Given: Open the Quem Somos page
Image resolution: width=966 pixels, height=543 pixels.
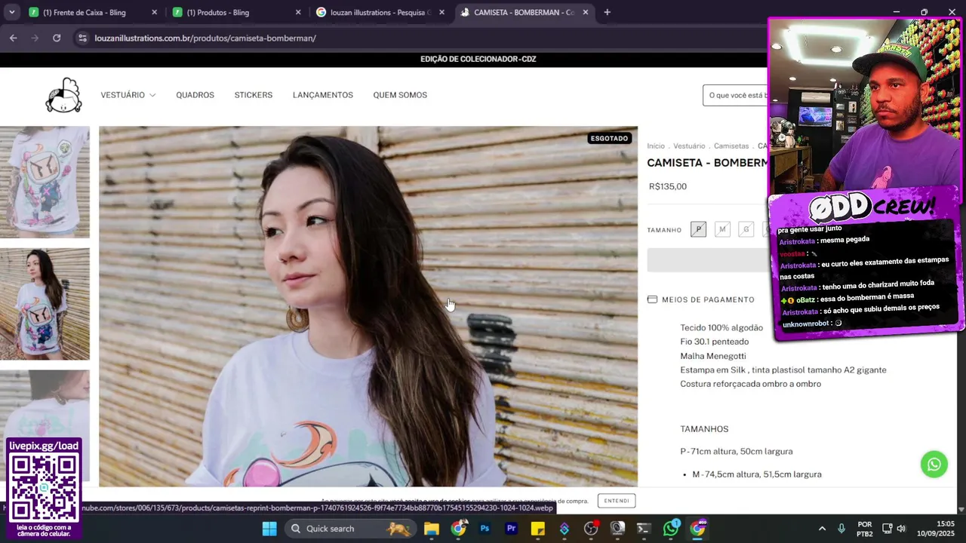Looking at the screenshot, I should 400,95.
